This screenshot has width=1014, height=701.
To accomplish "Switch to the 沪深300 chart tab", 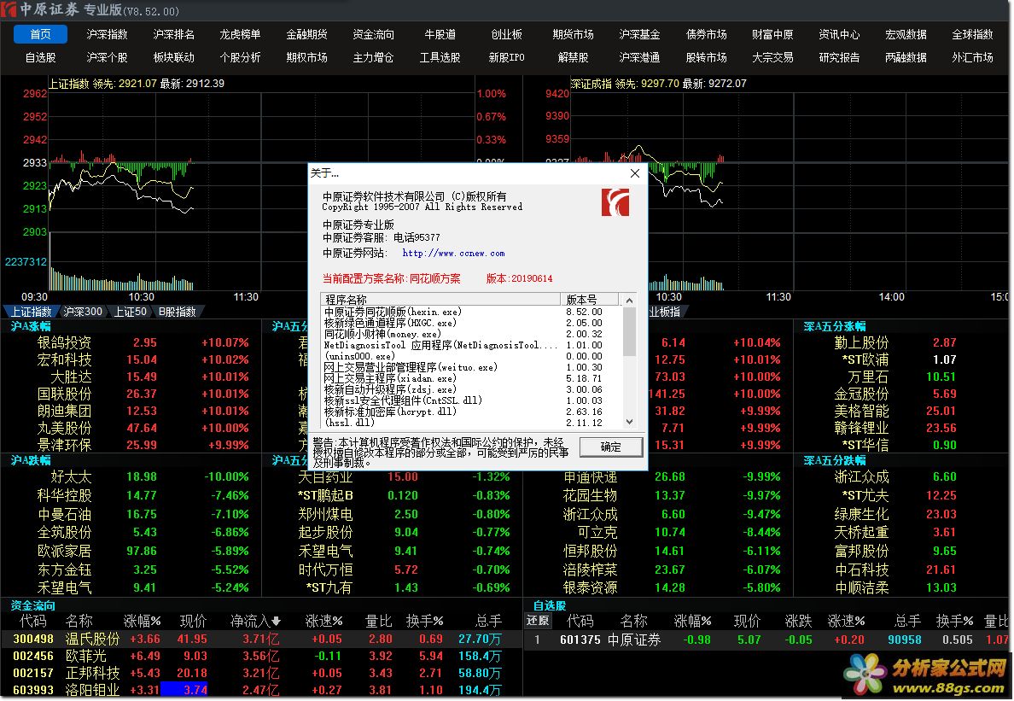I will pyautogui.click(x=83, y=312).
